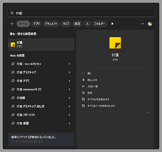The height and width of the screenshot is (152, 162).
Task: Expand arrow for 付箋 windows10 どこ
Action: coord(69,89)
